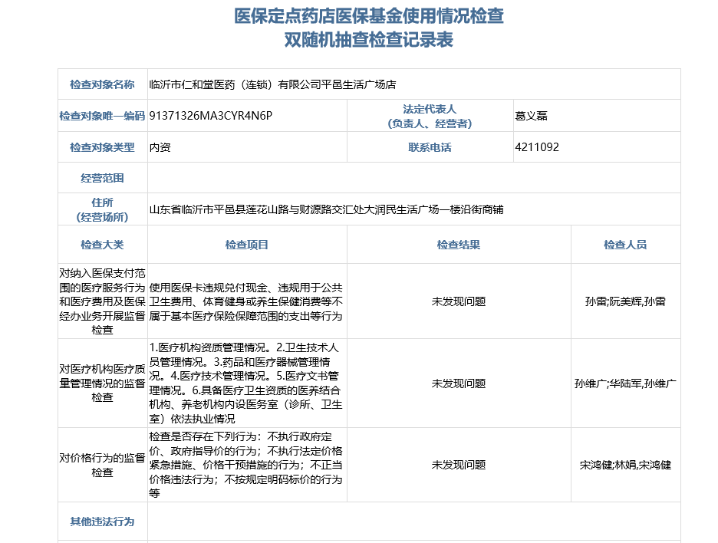Image resolution: width=718 pixels, height=543 pixels.
Task: Select the address starting 山东省临沂市平邑县
Action: 326,209
